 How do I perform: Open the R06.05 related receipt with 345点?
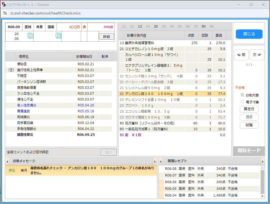(x=209, y=189)
